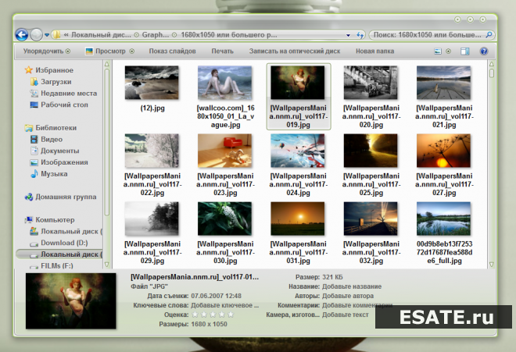Add a title via Добавьте название
Viewport: 516px width, 352px height.
(352, 286)
